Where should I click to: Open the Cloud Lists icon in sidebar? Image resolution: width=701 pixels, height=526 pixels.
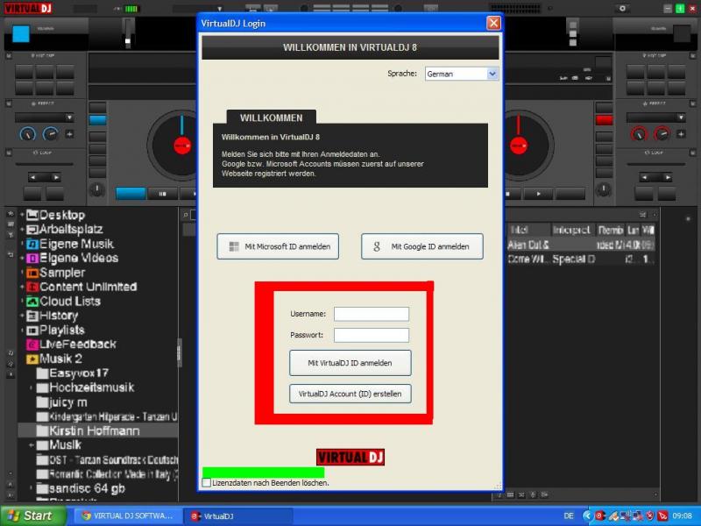click(32, 302)
